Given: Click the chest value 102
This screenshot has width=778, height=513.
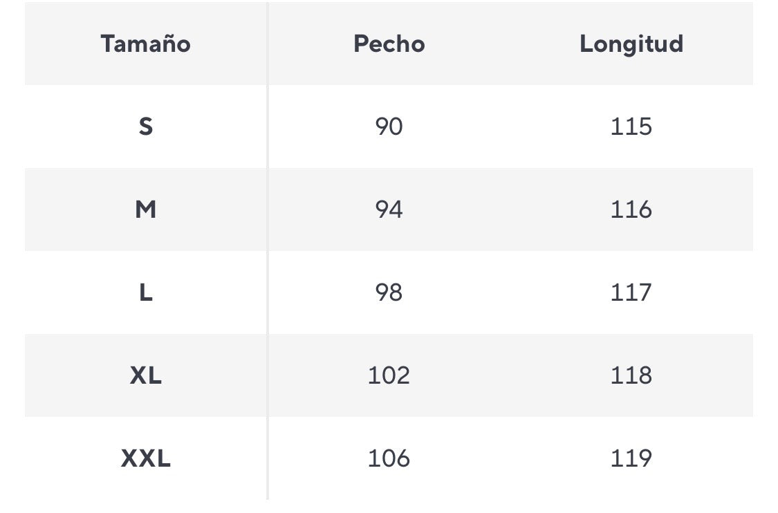Looking at the screenshot, I should click(x=389, y=375).
